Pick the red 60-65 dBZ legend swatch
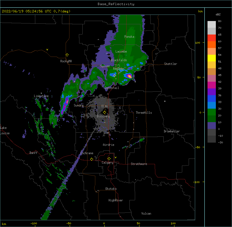The height and width of the screenshot is (227, 232). point(212,38)
